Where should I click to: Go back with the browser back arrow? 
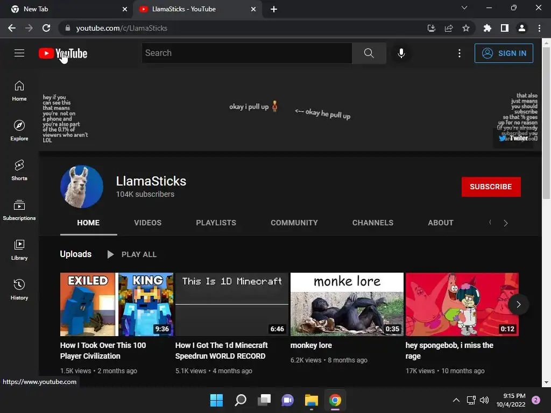click(x=12, y=28)
